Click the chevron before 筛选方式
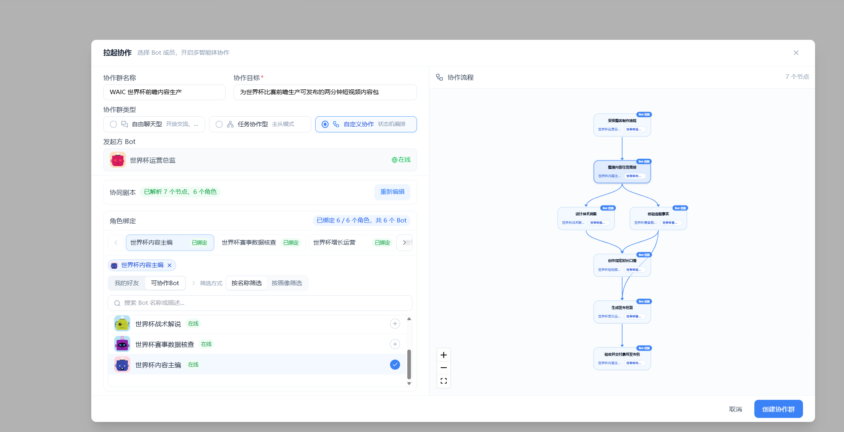 [193, 283]
